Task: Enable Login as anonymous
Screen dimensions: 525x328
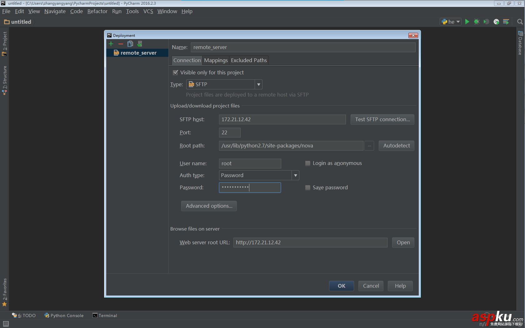Action: click(x=307, y=163)
